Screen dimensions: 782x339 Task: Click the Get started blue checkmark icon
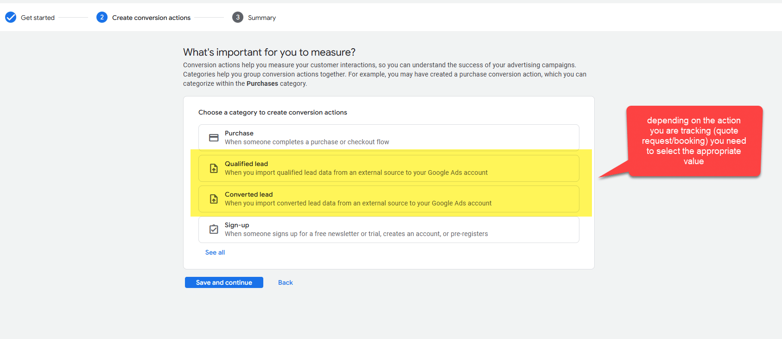pyautogui.click(x=11, y=18)
